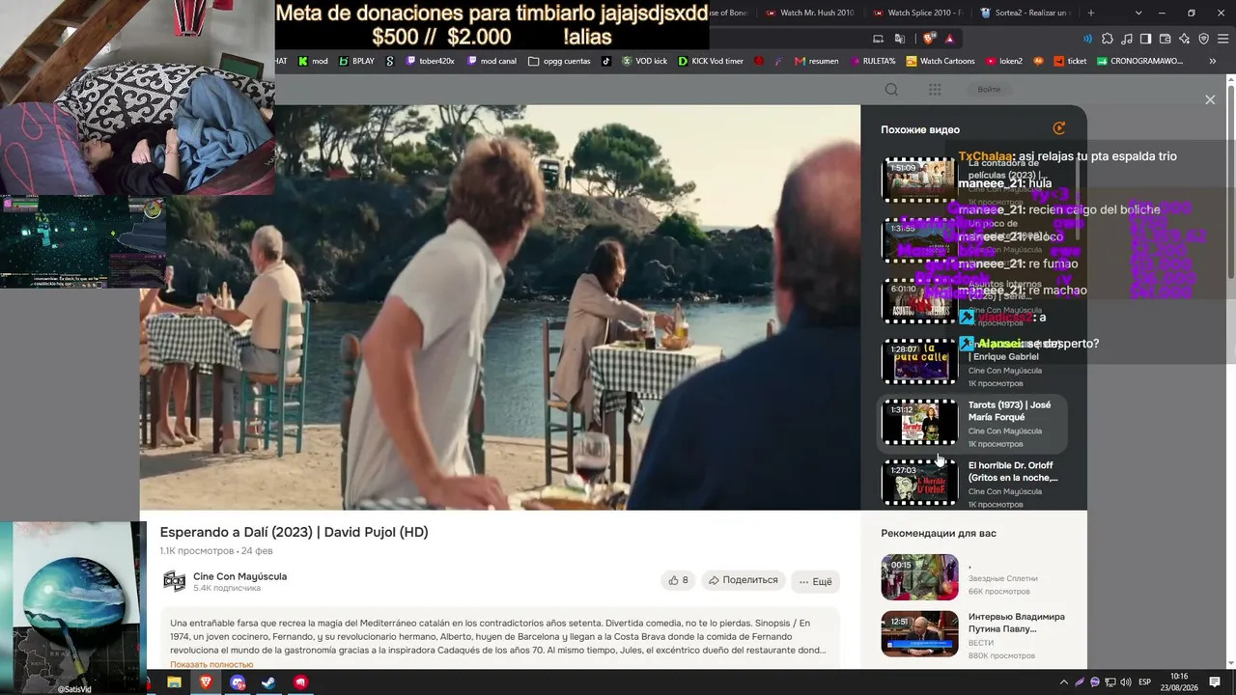Click the network icon in system tray
The image size is (1236, 695).
[x=1110, y=682]
